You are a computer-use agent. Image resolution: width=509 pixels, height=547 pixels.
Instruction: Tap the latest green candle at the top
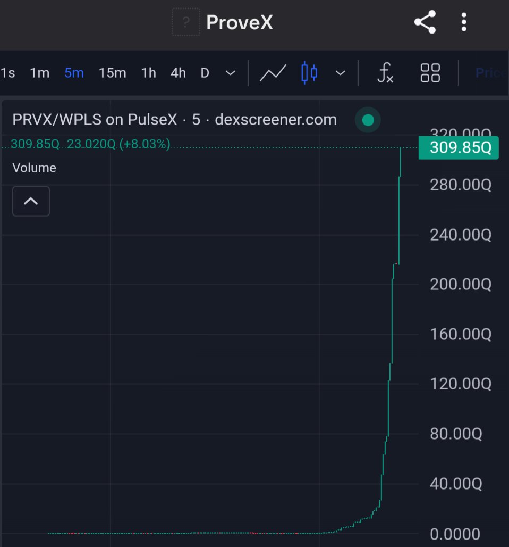pyautogui.click(x=400, y=162)
